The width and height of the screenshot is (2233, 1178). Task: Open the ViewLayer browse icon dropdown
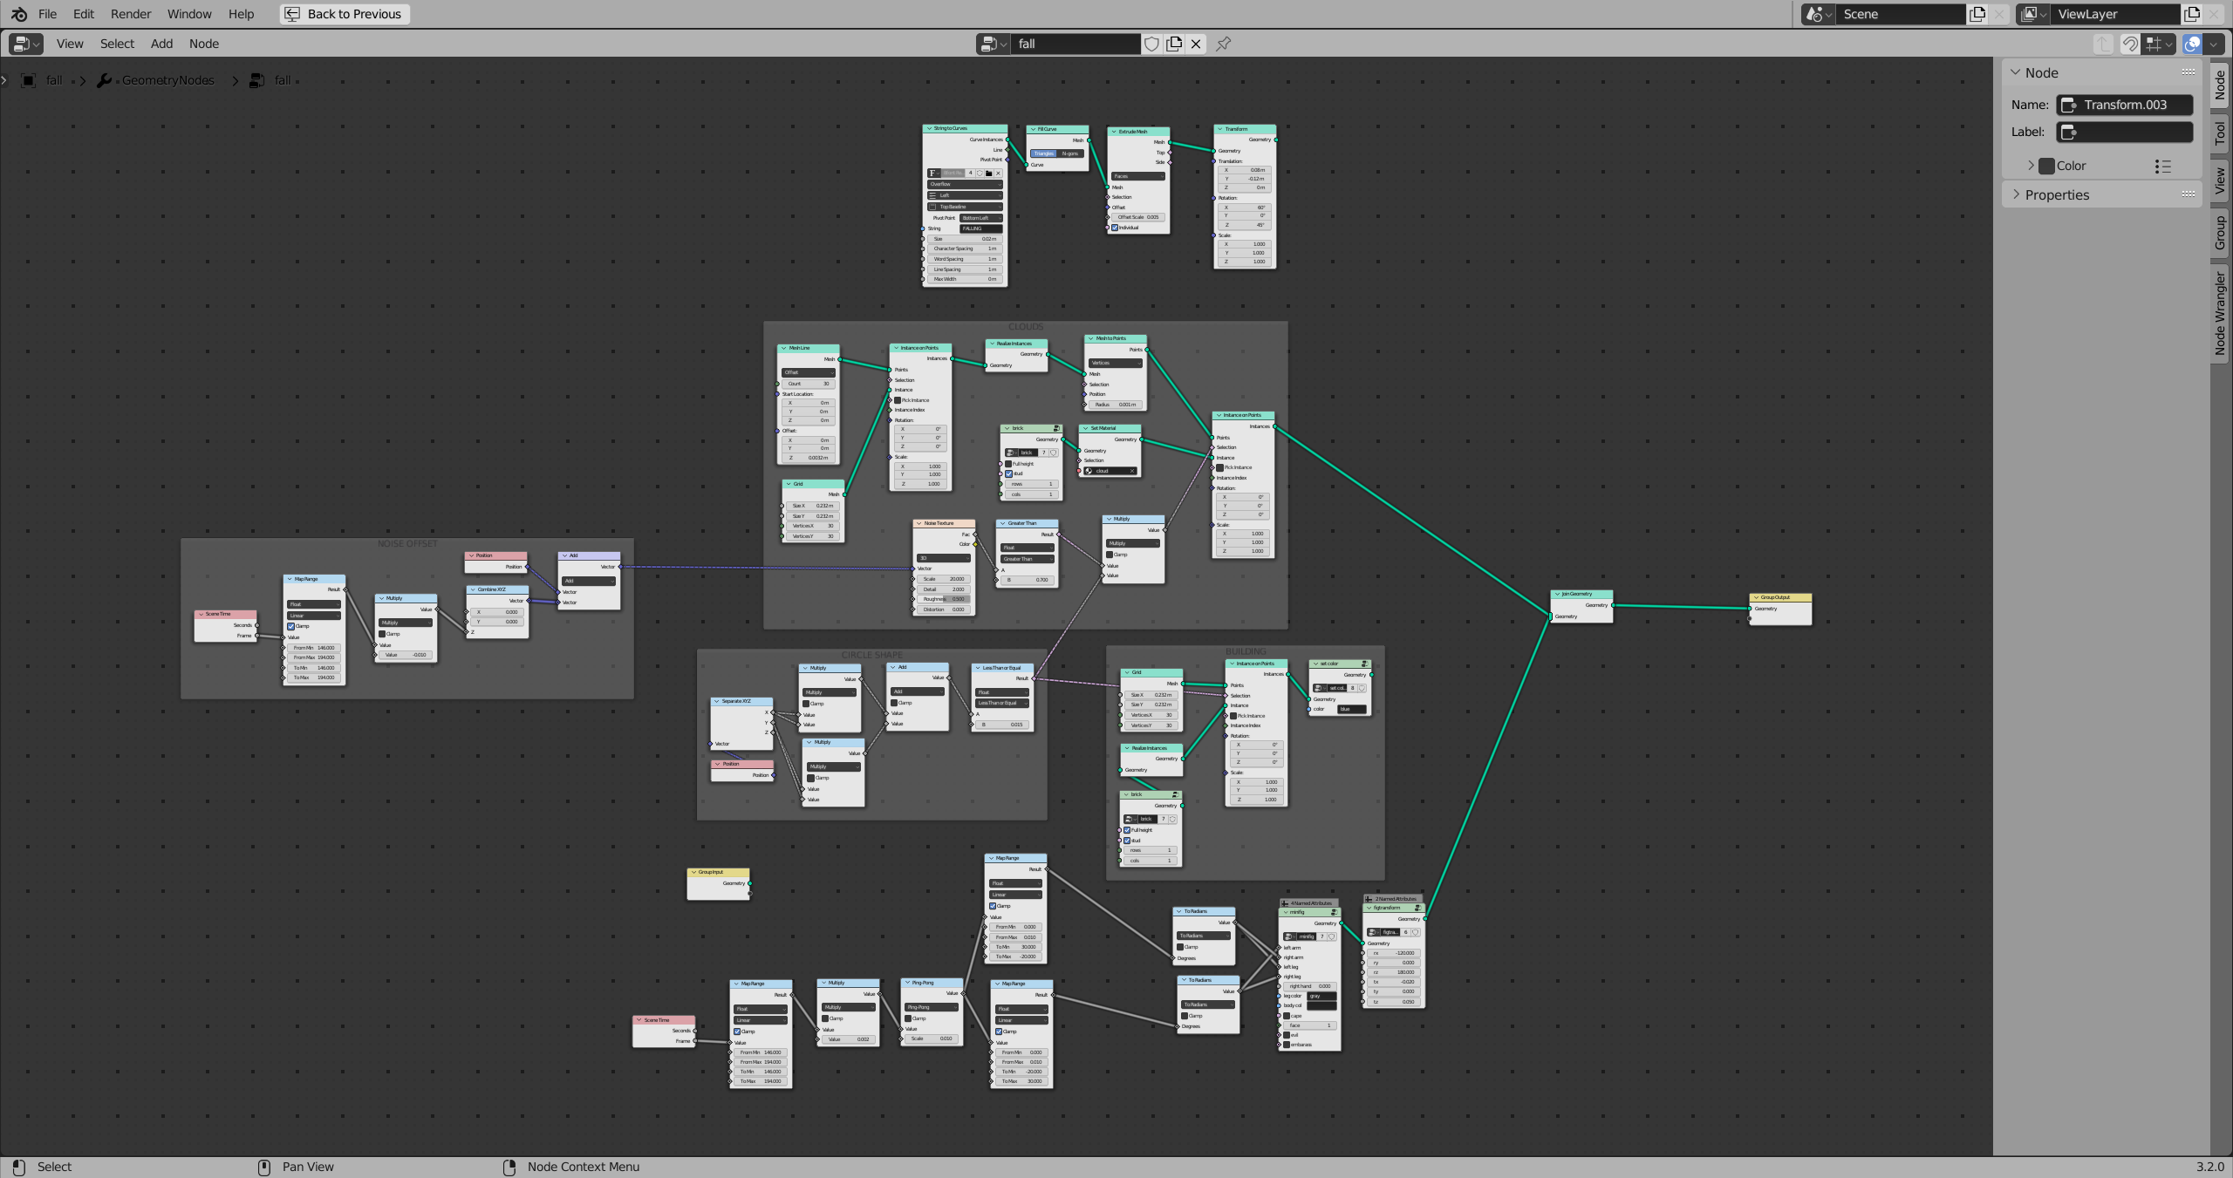click(x=2033, y=14)
